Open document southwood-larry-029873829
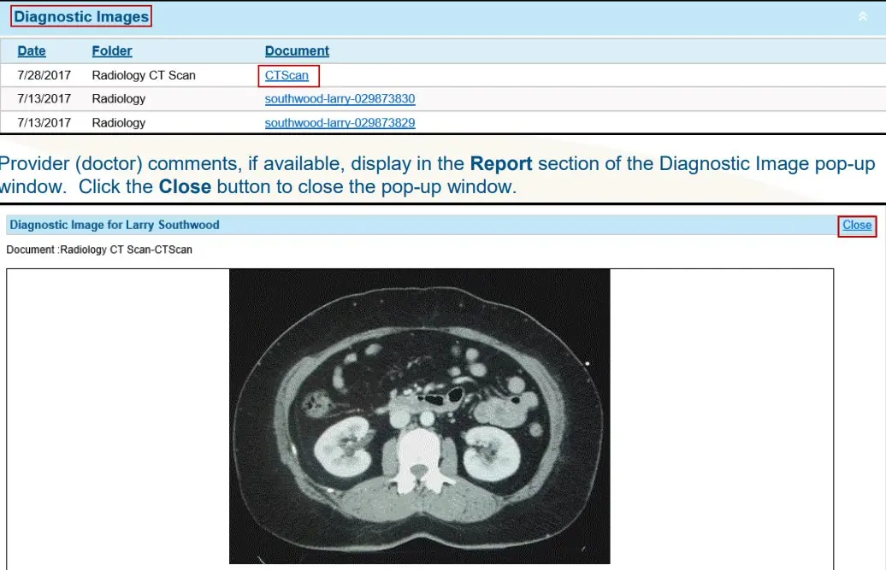 click(340, 123)
